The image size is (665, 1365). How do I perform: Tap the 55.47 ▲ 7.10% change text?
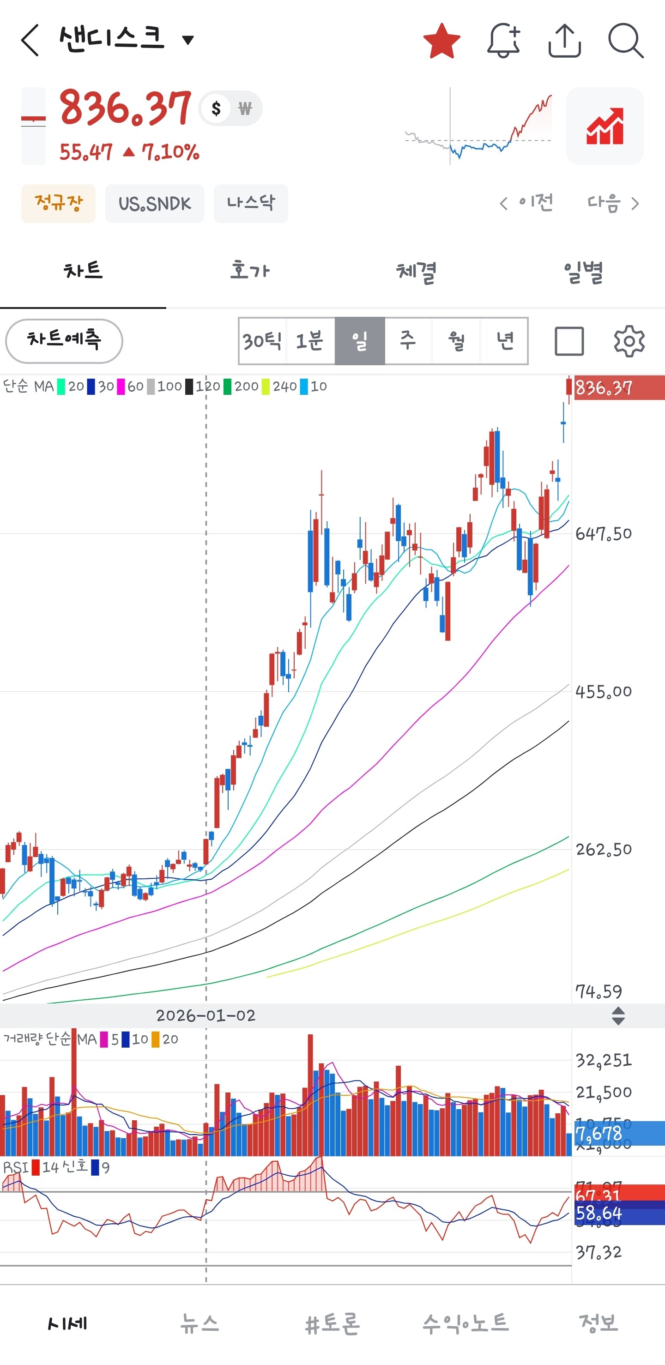tap(129, 152)
